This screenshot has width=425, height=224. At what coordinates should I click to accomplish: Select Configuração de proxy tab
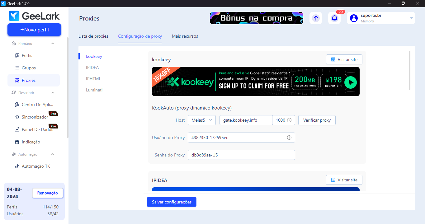[140, 36]
